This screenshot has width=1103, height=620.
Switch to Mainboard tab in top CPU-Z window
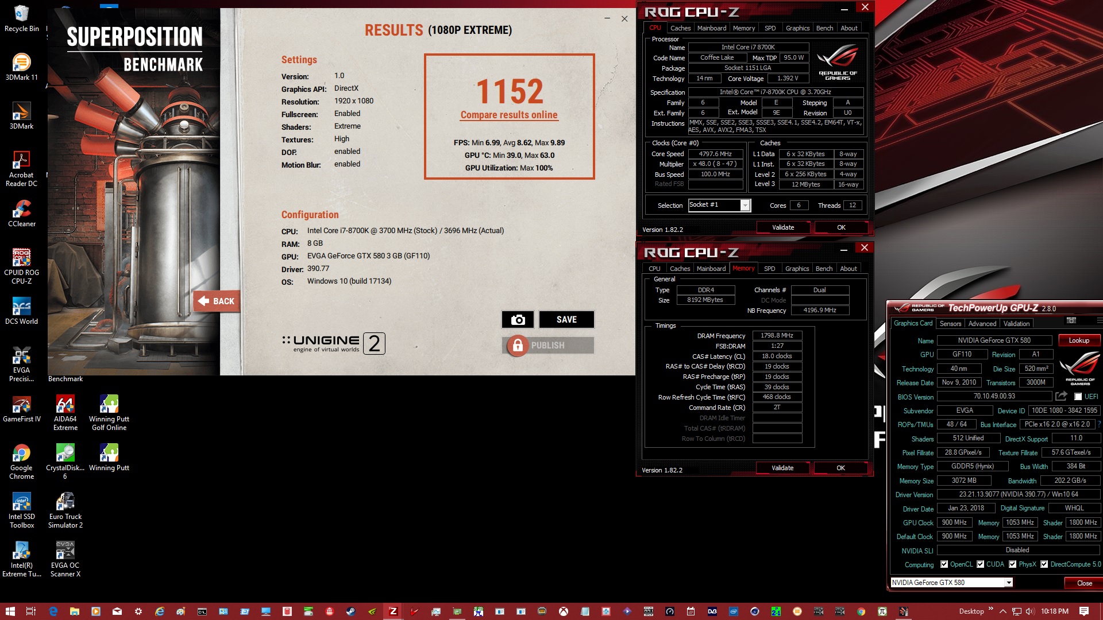point(712,28)
